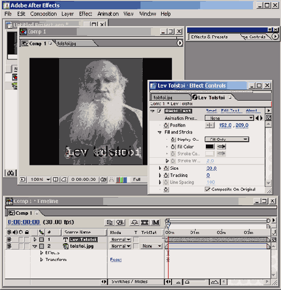This screenshot has height=290, width=281.
Task: Open Mode dropdown for Lev Tolstoi layer
Action: 120,240
